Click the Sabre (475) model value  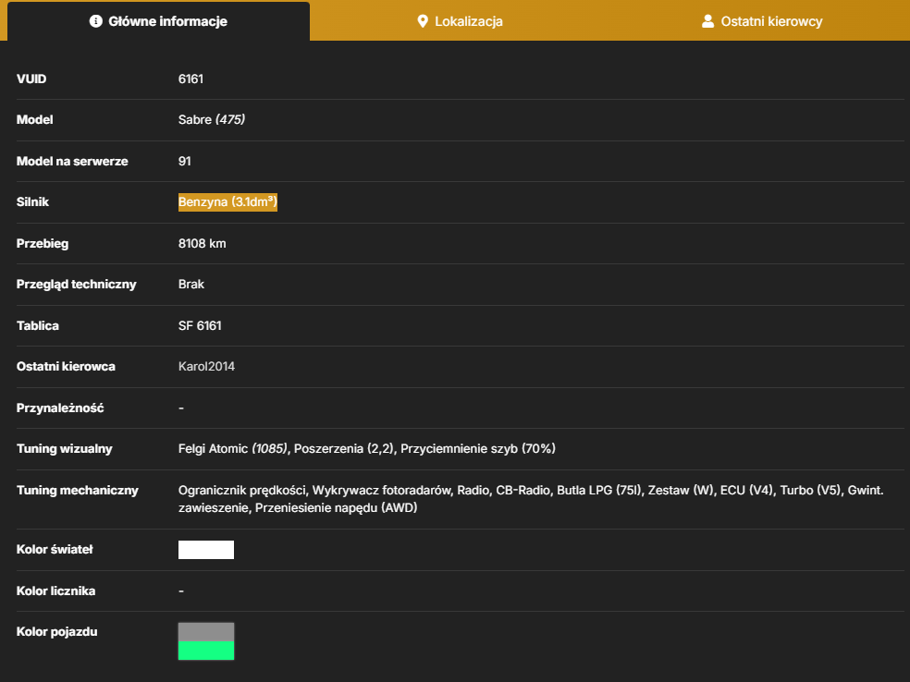point(212,119)
